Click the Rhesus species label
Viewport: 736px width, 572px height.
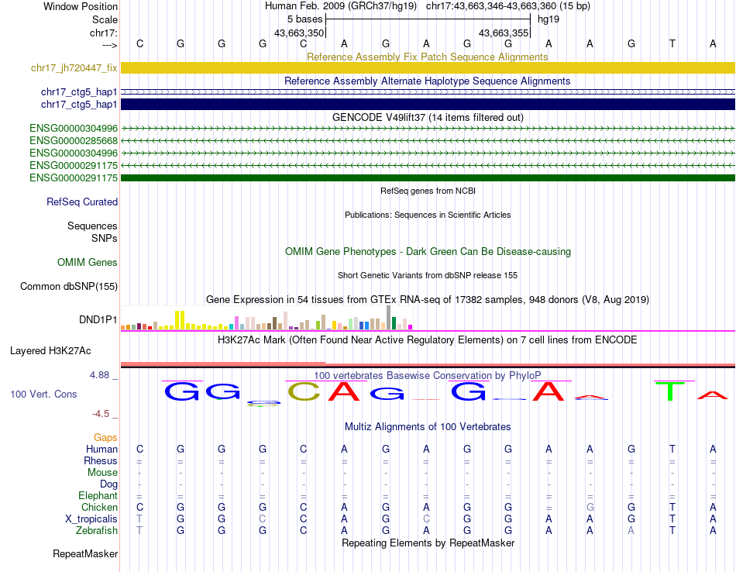point(101,461)
